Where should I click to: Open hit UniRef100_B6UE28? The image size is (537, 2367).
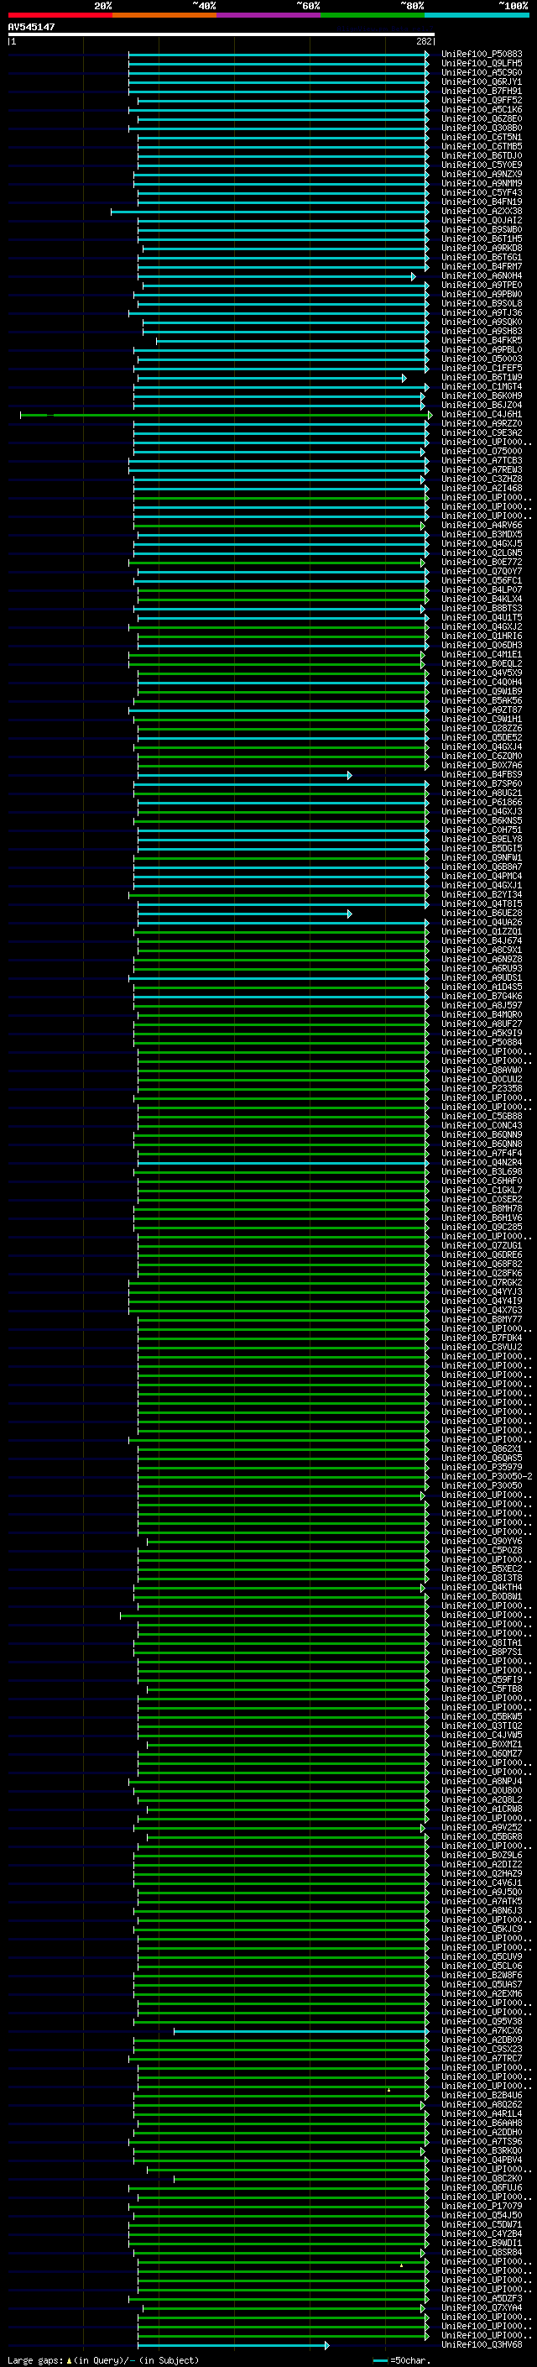(482, 914)
